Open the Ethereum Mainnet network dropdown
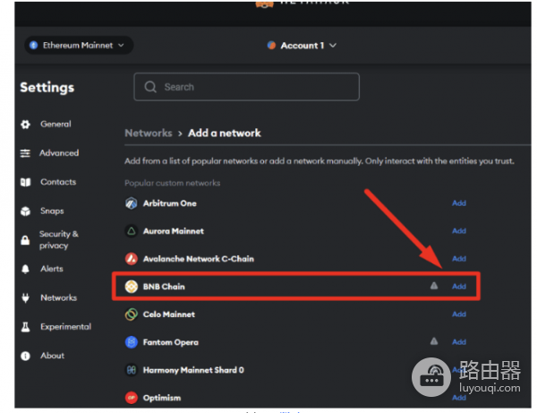Viewport: 537px width, 413px height. (79, 44)
